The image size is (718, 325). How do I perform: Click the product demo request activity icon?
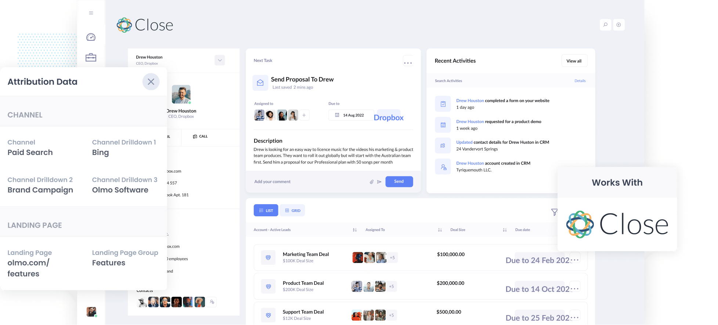(443, 125)
